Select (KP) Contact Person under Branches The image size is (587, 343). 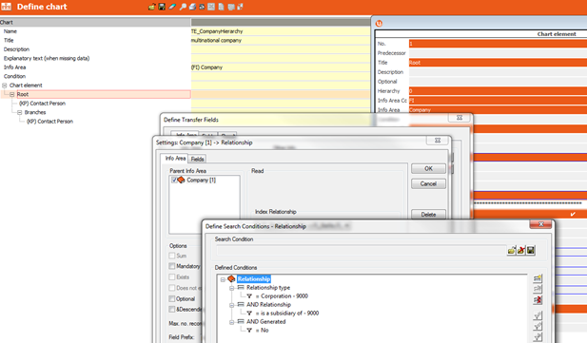(49, 122)
